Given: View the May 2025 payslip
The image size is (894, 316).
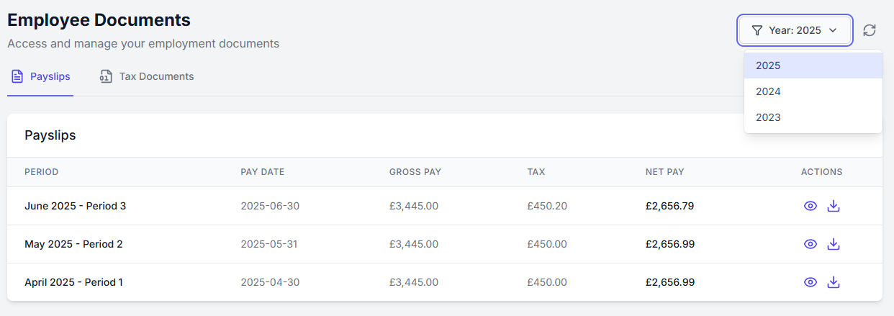Looking at the screenshot, I should pos(810,244).
